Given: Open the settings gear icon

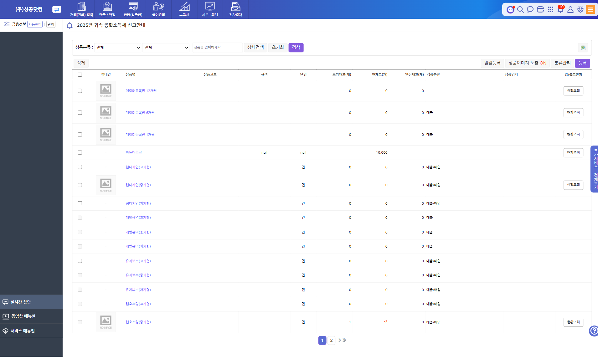Looking at the screenshot, I should [580, 9].
